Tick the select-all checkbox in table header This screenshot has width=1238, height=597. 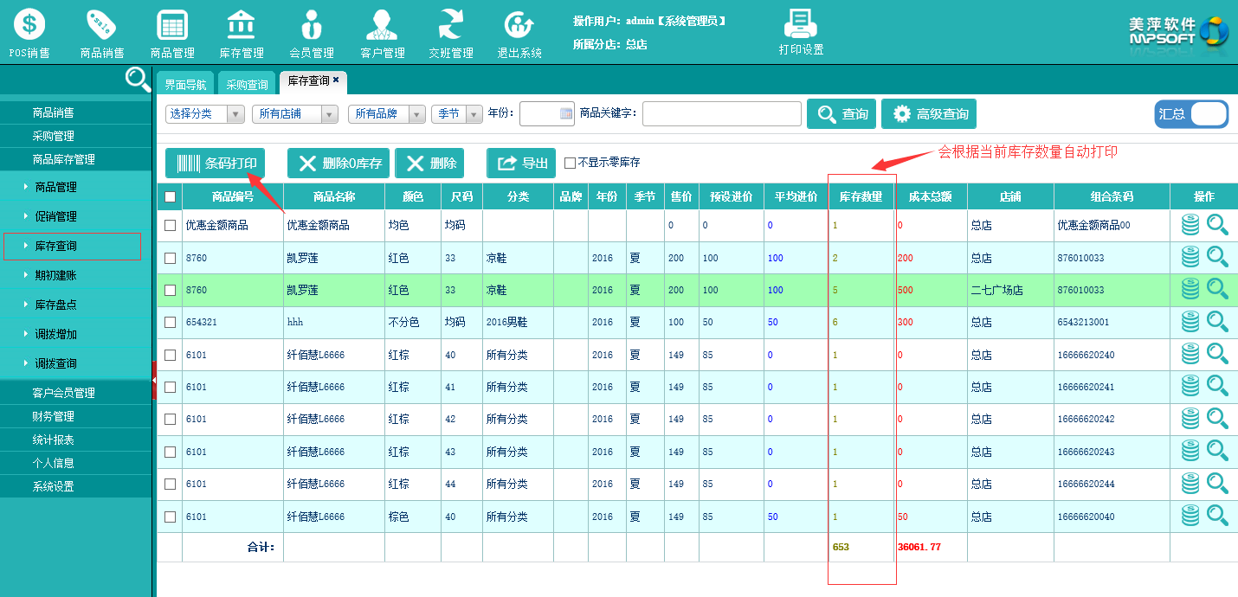[170, 197]
